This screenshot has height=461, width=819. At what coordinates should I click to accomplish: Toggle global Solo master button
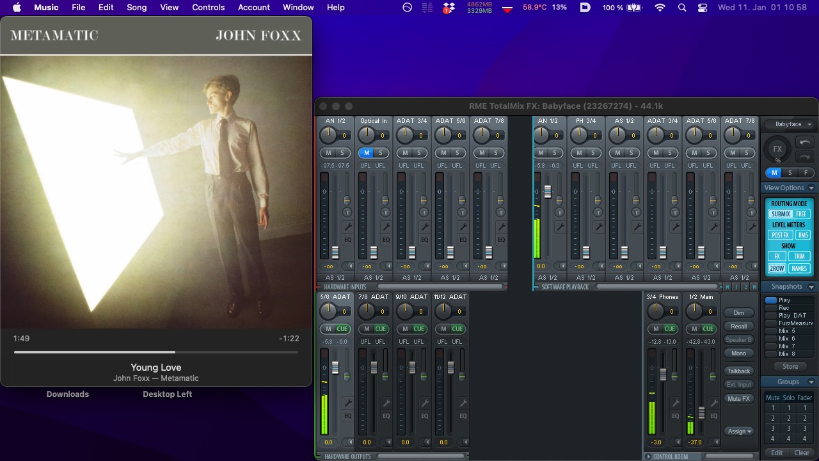pos(790,173)
